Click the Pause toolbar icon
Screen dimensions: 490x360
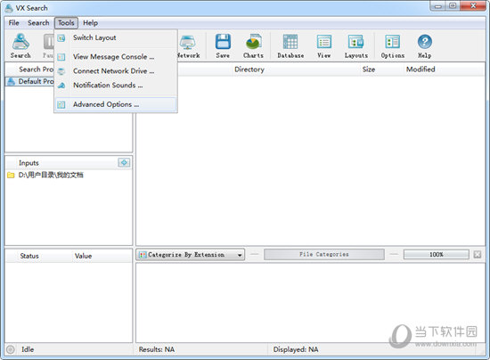point(48,45)
